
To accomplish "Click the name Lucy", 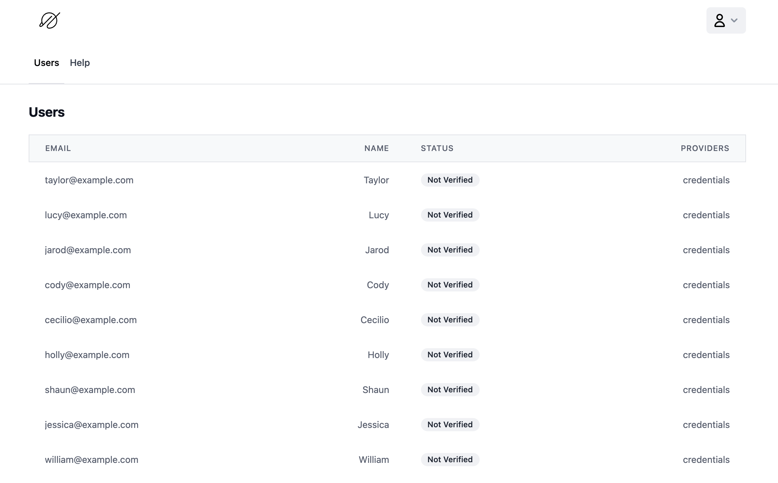I will pyautogui.click(x=379, y=215).
